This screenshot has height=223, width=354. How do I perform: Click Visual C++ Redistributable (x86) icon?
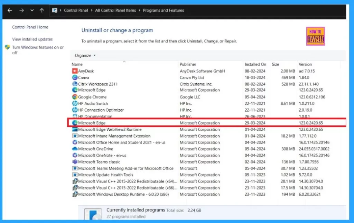(x=75, y=188)
